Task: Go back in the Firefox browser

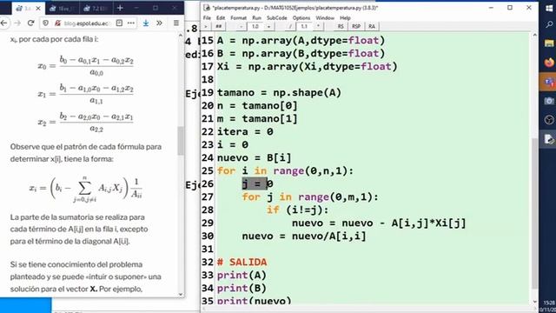Action: pyautogui.click(x=3, y=23)
